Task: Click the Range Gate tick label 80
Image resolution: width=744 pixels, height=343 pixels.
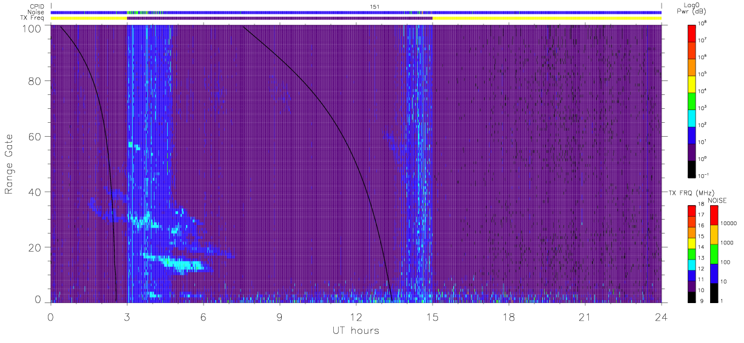Action: [x=36, y=82]
